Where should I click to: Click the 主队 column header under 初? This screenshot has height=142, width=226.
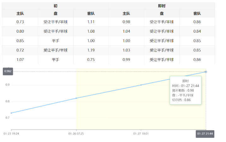click(x=20, y=14)
